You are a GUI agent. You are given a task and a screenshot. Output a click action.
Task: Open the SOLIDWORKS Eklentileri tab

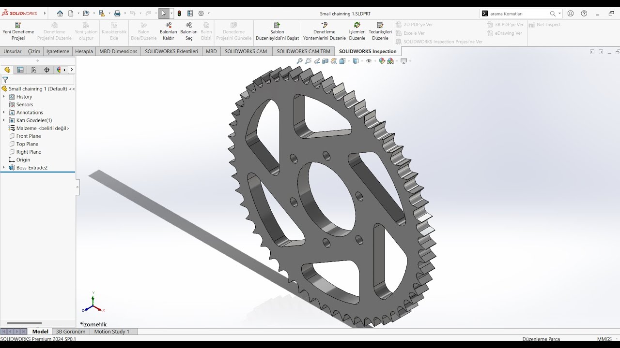point(171,51)
